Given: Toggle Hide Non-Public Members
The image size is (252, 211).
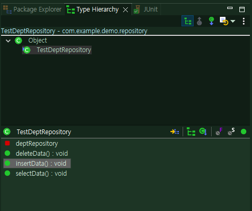Looking at the screenshot, I should tap(244, 132).
